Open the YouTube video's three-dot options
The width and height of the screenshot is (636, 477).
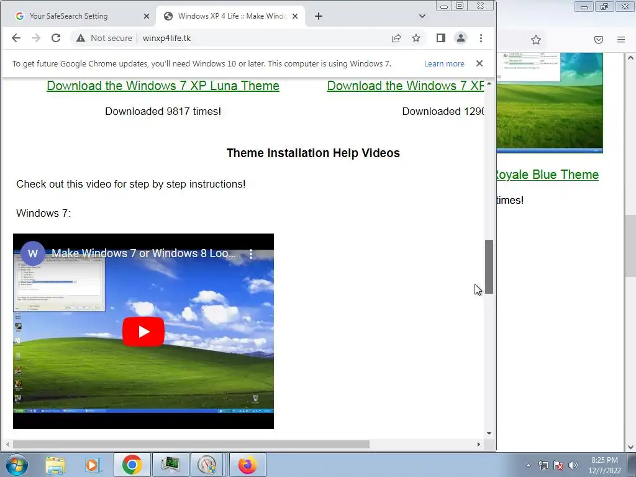click(x=251, y=254)
